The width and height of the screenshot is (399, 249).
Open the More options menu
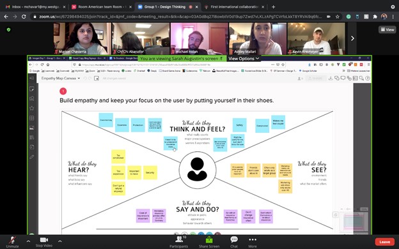coord(253,242)
